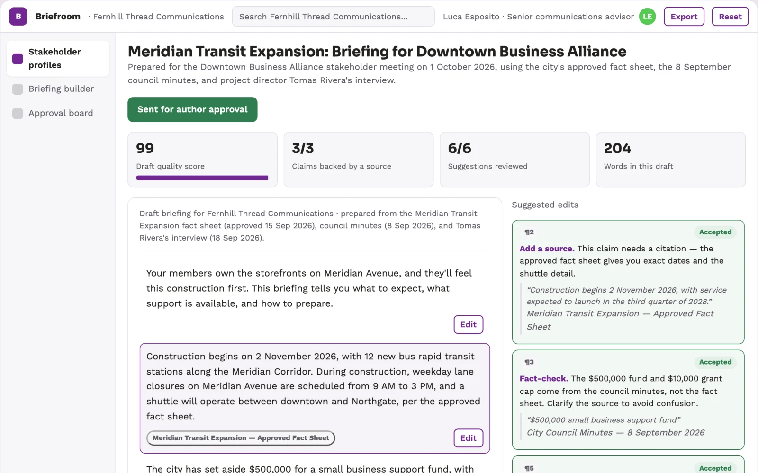
Task: Select the ¶3 Fact-check suggestion card
Action: tap(628, 400)
